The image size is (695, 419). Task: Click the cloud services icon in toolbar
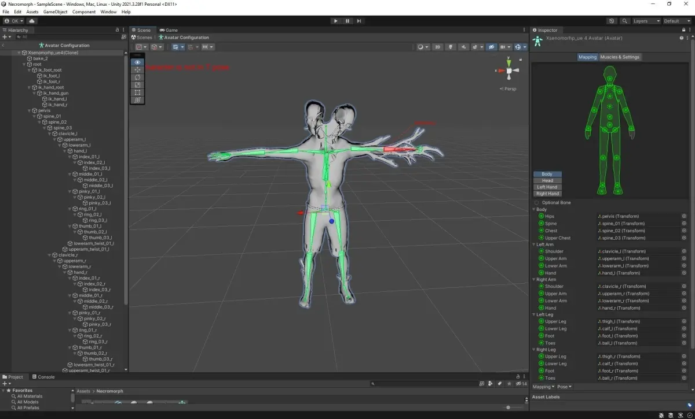[x=32, y=21]
